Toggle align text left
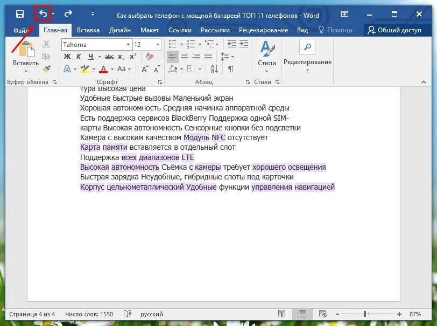The image size is (437, 326). click(173, 57)
